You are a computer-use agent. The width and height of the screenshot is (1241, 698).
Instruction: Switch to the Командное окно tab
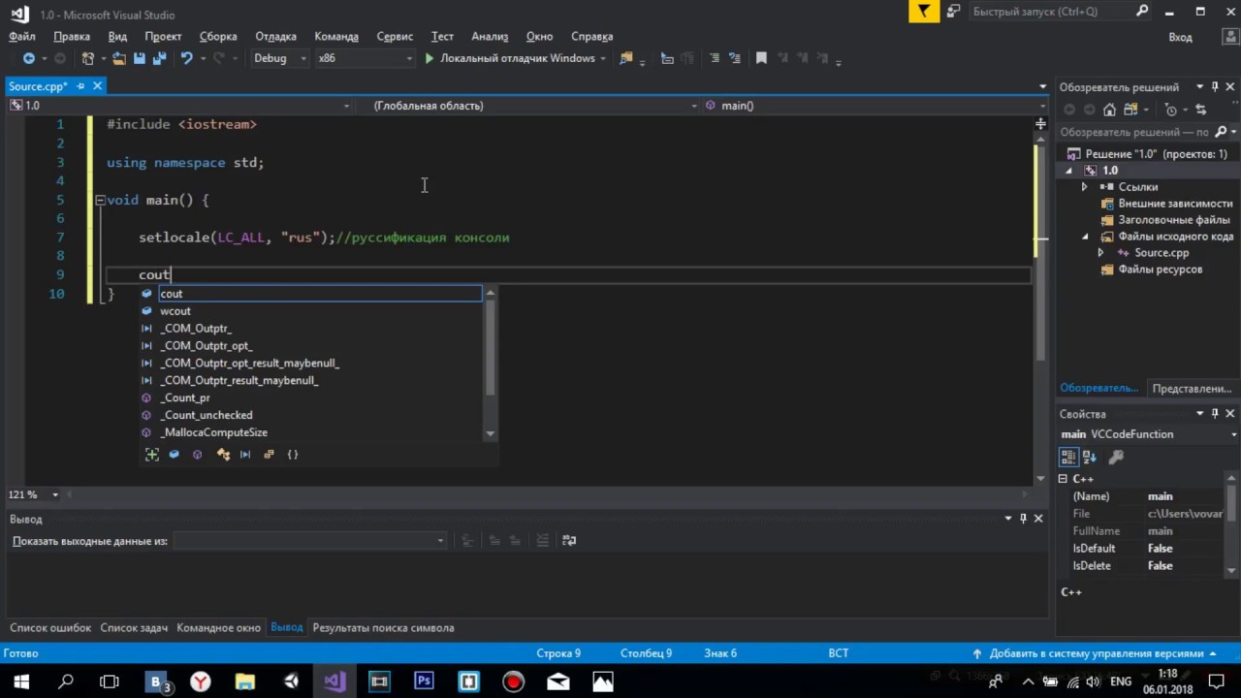click(218, 627)
